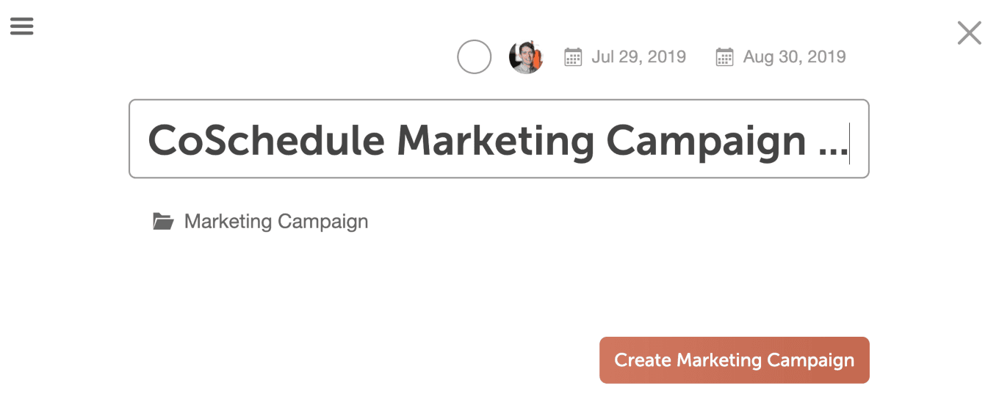Select the Marketing Campaign project type label
The image size is (999, 405).
[276, 222]
